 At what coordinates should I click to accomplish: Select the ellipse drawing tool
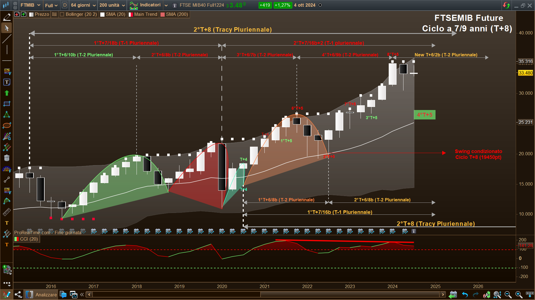(x=7, y=126)
